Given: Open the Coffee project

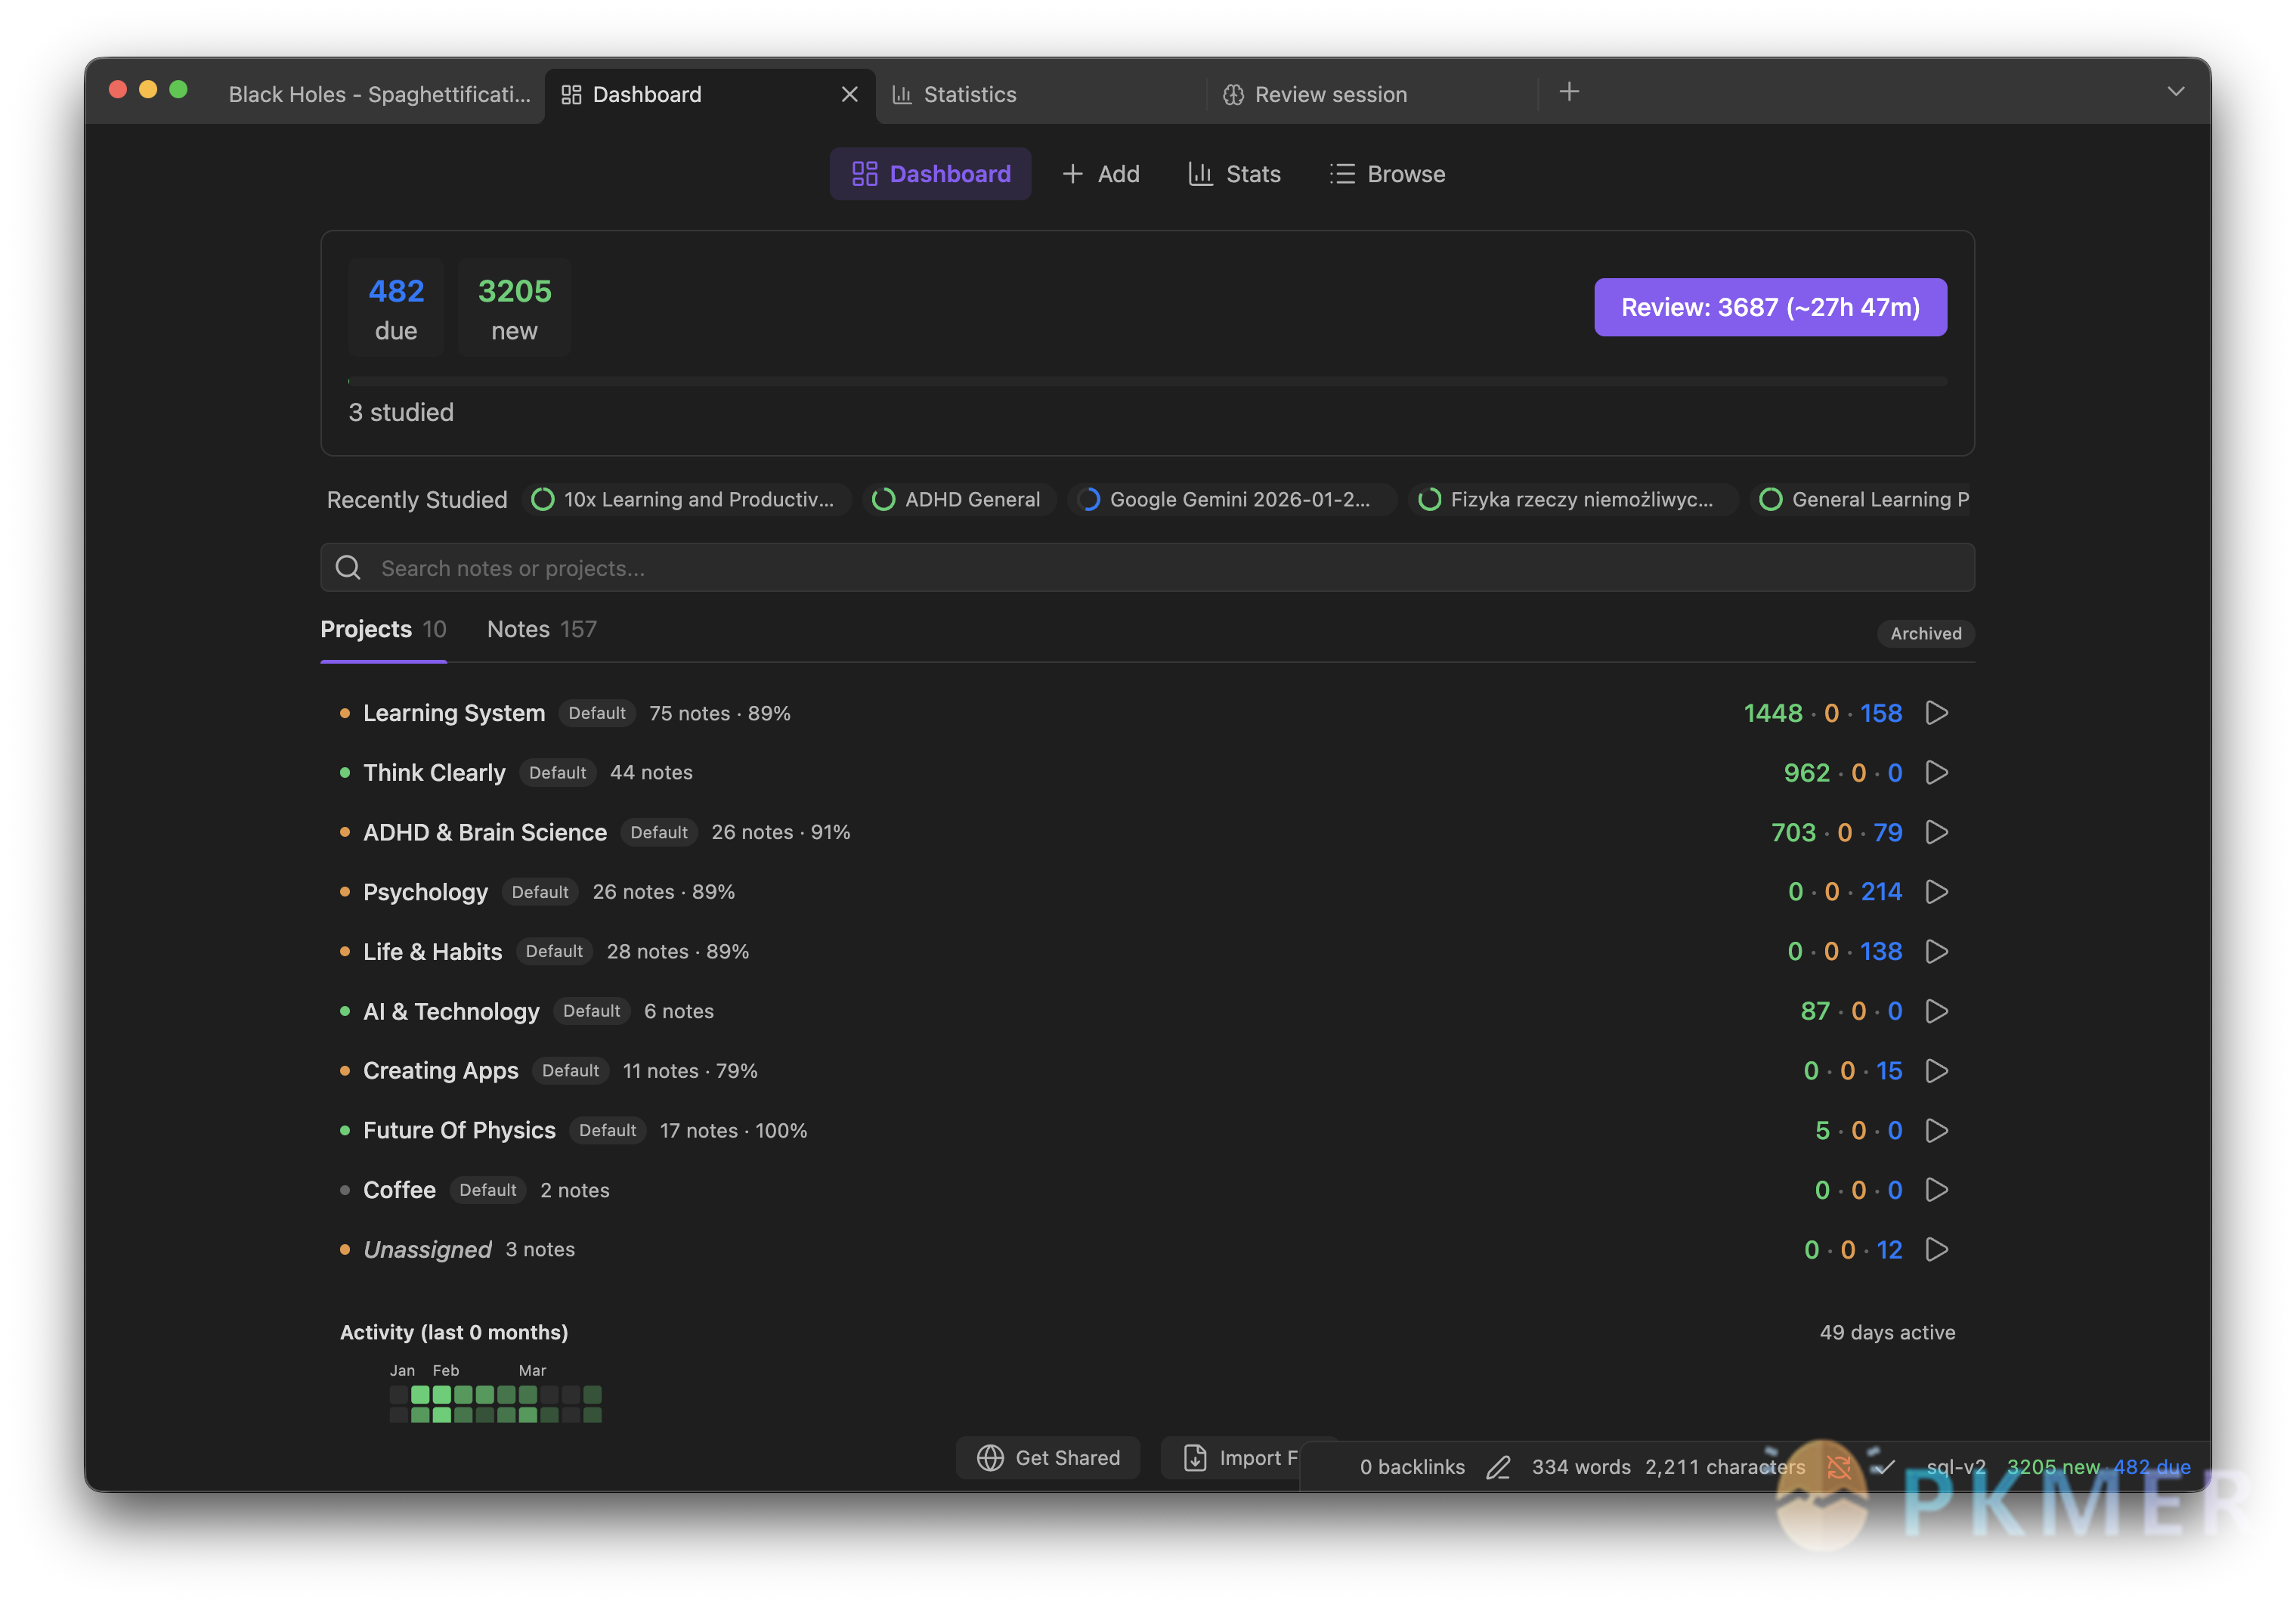Looking at the screenshot, I should point(399,1190).
